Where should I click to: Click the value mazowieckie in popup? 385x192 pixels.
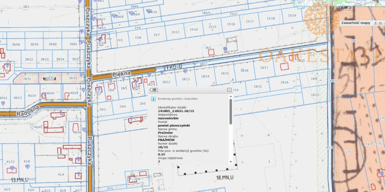tap(168, 118)
